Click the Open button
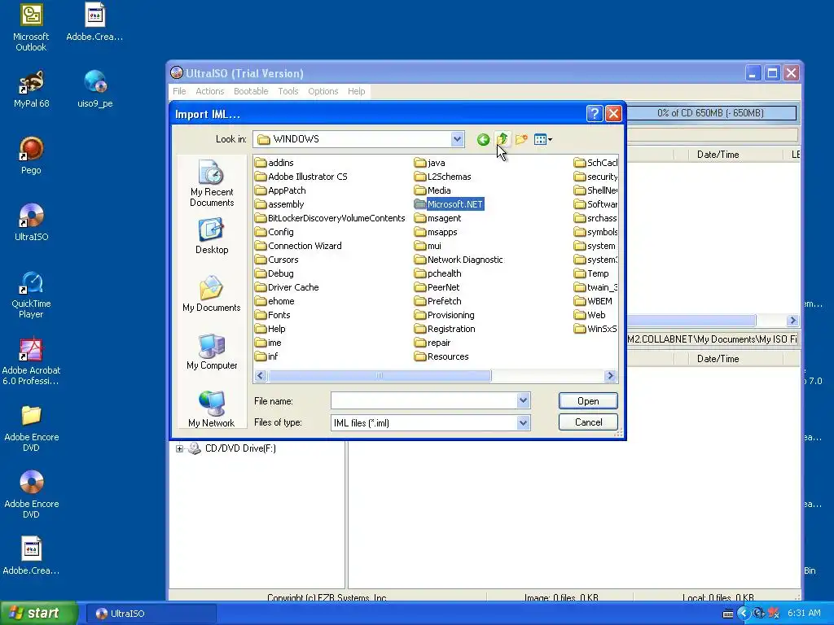834x625 pixels. 588,401
